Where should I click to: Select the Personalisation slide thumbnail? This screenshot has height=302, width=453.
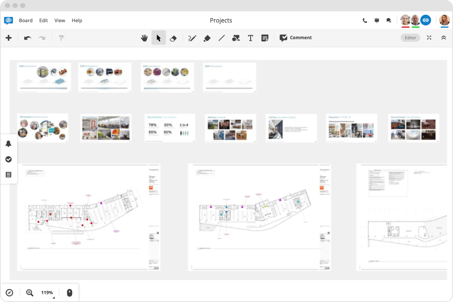(106, 128)
